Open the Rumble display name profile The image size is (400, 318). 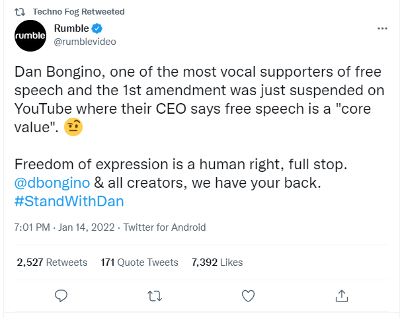[x=71, y=28]
